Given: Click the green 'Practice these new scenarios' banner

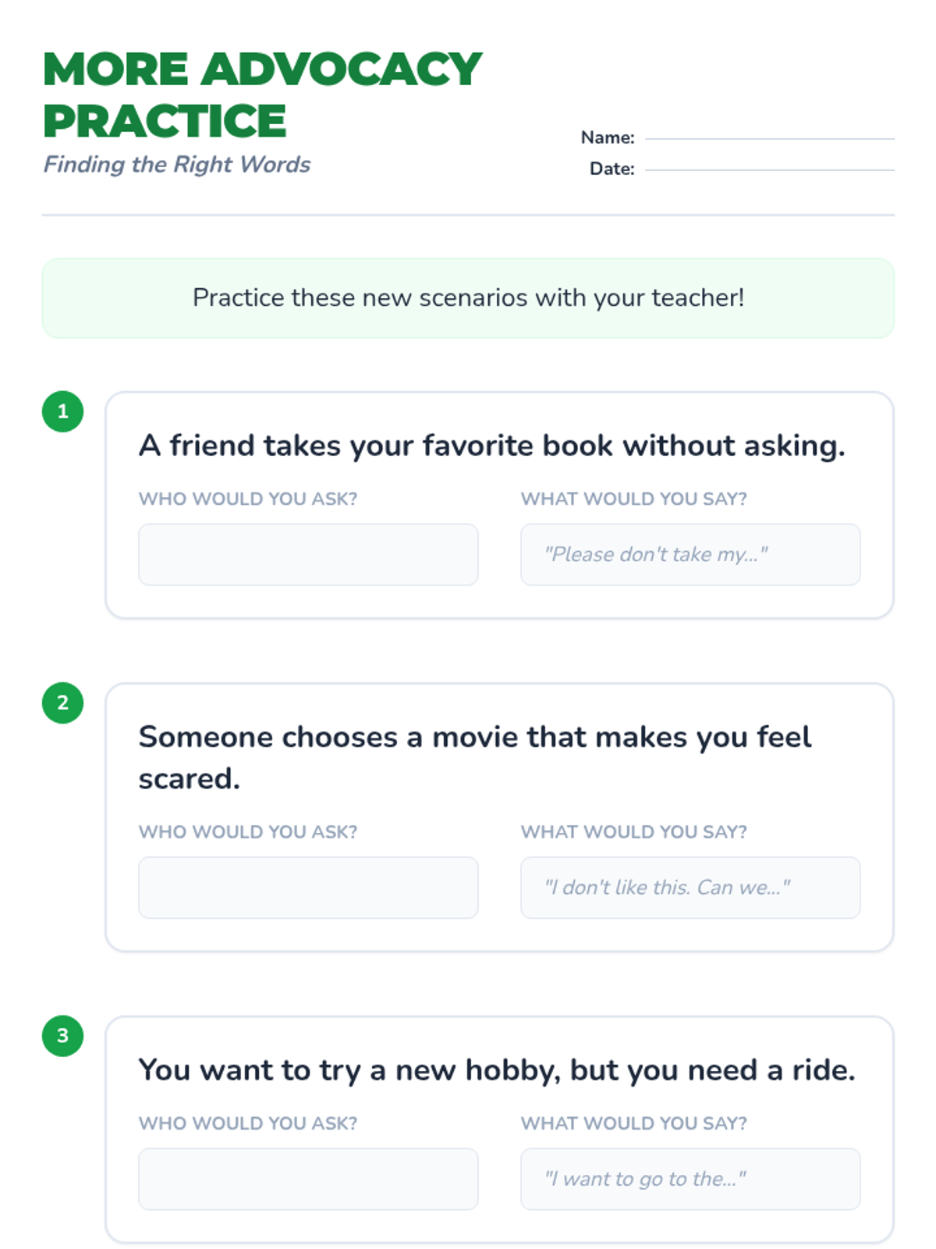Looking at the screenshot, I should [468, 298].
